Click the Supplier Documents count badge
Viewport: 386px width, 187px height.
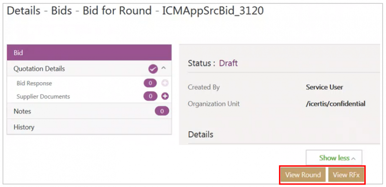(x=150, y=96)
